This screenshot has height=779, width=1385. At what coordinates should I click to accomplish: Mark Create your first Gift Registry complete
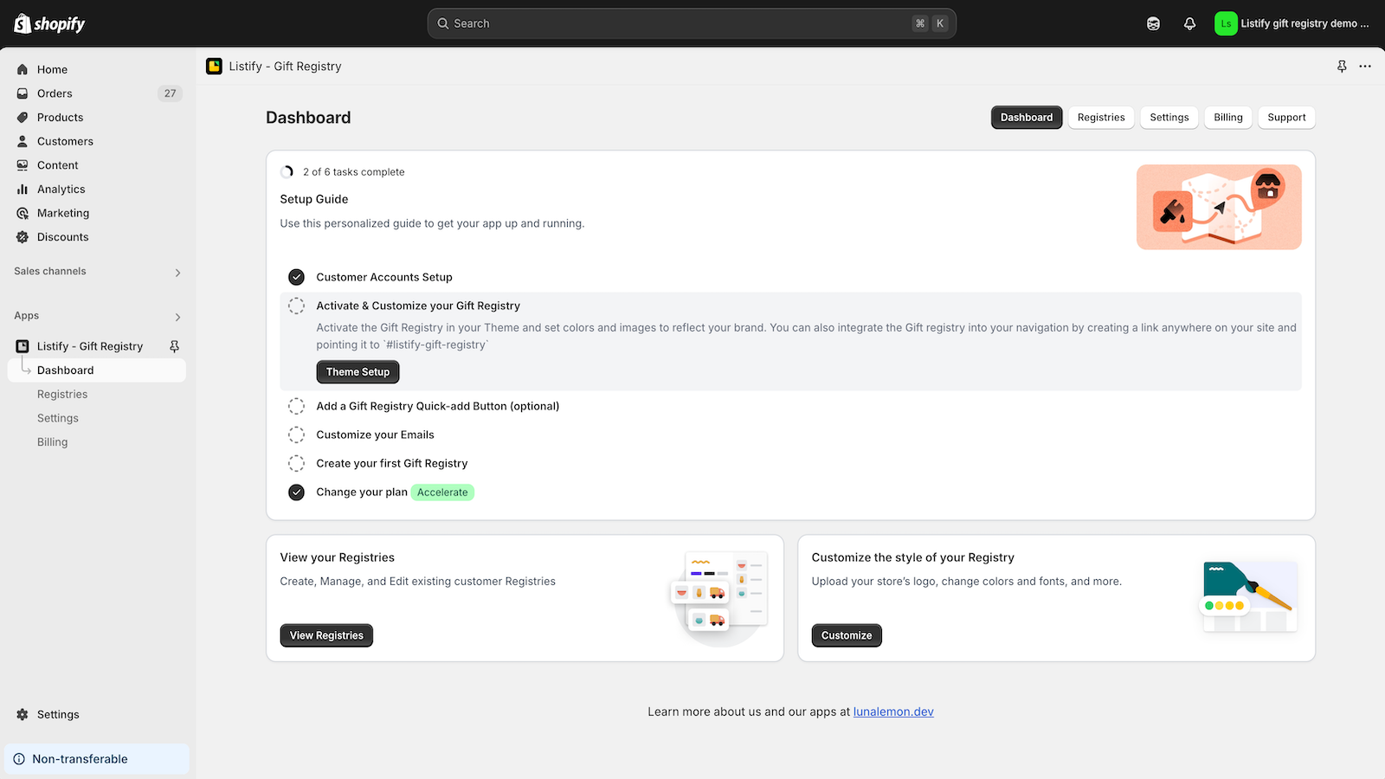point(296,463)
